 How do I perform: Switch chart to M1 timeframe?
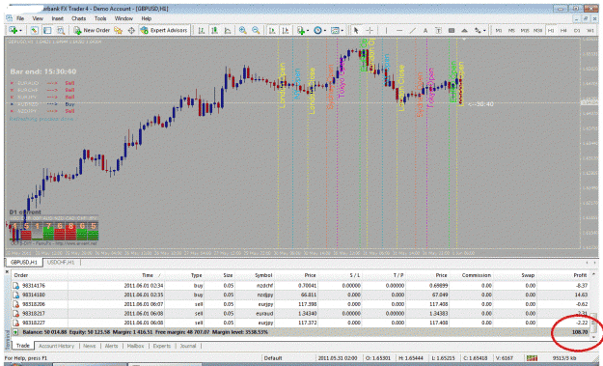499,30
